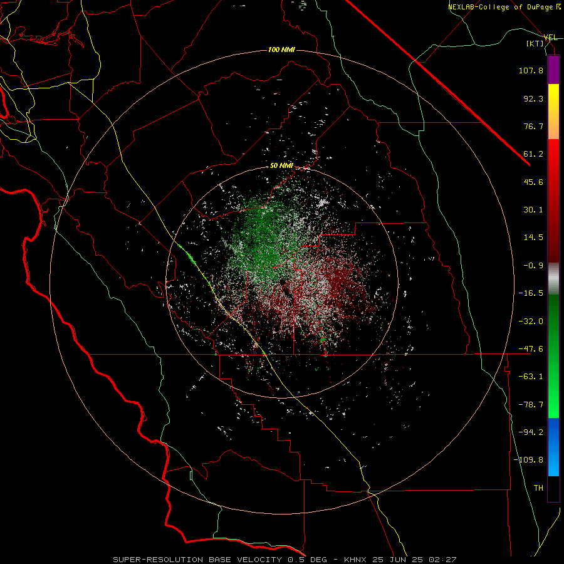Click the purple segment of the velocity color bar

(x=553, y=70)
